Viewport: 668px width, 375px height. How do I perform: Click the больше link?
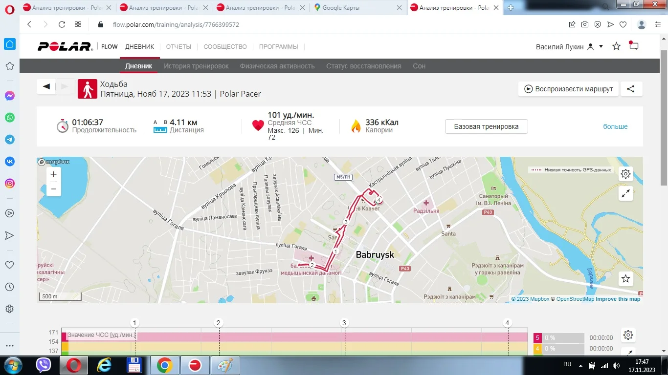pyautogui.click(x=615, y=126)
